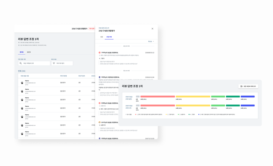Open the 최신순 sort dropdown
Viewport: 273px width, 166px height.
(151, 41)
